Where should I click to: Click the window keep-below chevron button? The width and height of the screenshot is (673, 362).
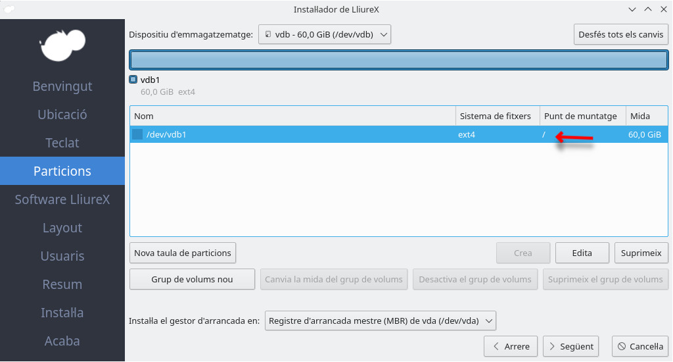click(632, 9)
